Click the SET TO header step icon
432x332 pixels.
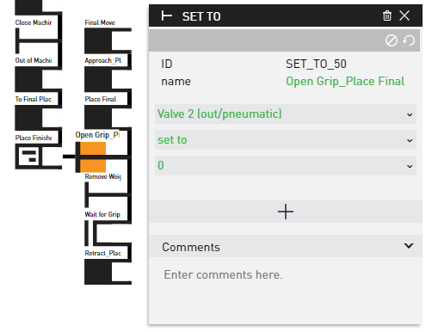[x=167, y=15]
